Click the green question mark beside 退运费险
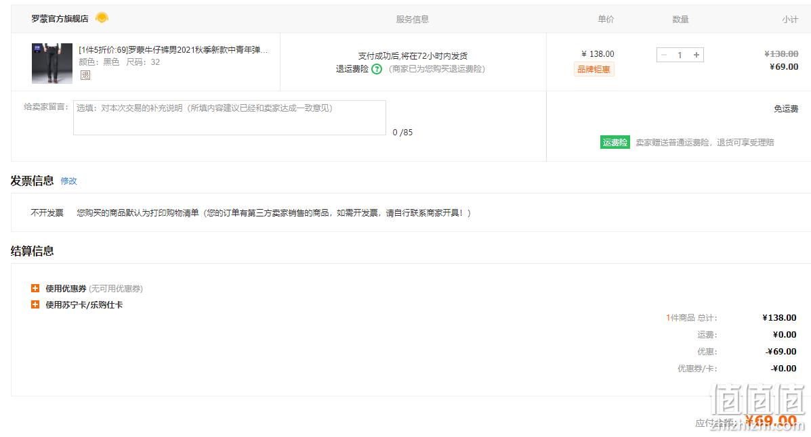The image size is (811, 437). [x=377, y=69]
